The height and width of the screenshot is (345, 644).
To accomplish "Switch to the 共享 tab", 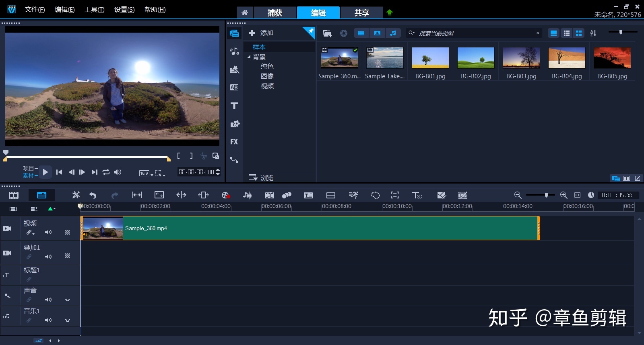I will (361, 13).
